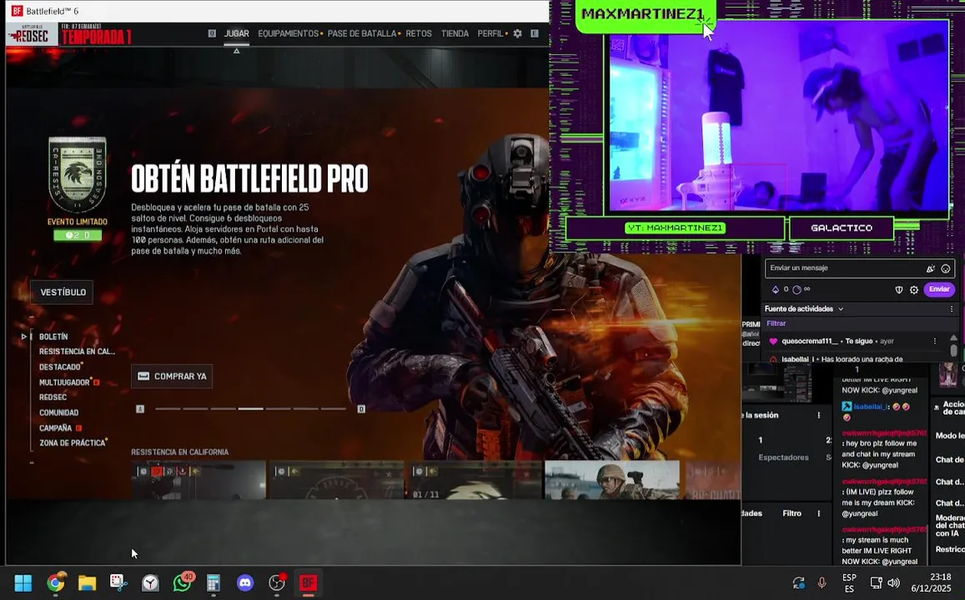
Task: Open ESP ES language selector in tray
Action: [849, 582]
